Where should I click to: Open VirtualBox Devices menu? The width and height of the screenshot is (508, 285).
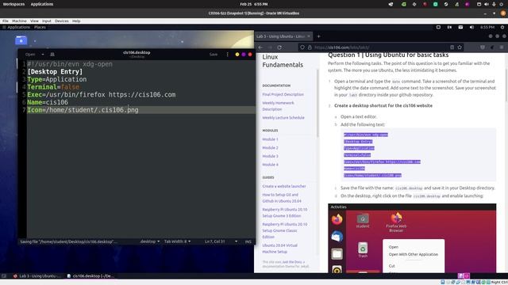(x=62, y=21)
